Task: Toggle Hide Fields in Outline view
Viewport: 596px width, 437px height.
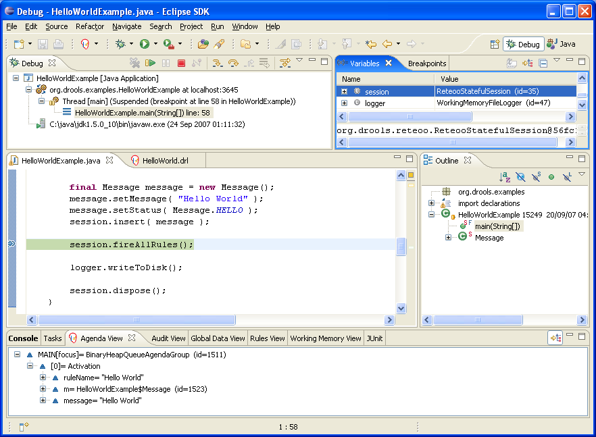Action: pos(520,177)
